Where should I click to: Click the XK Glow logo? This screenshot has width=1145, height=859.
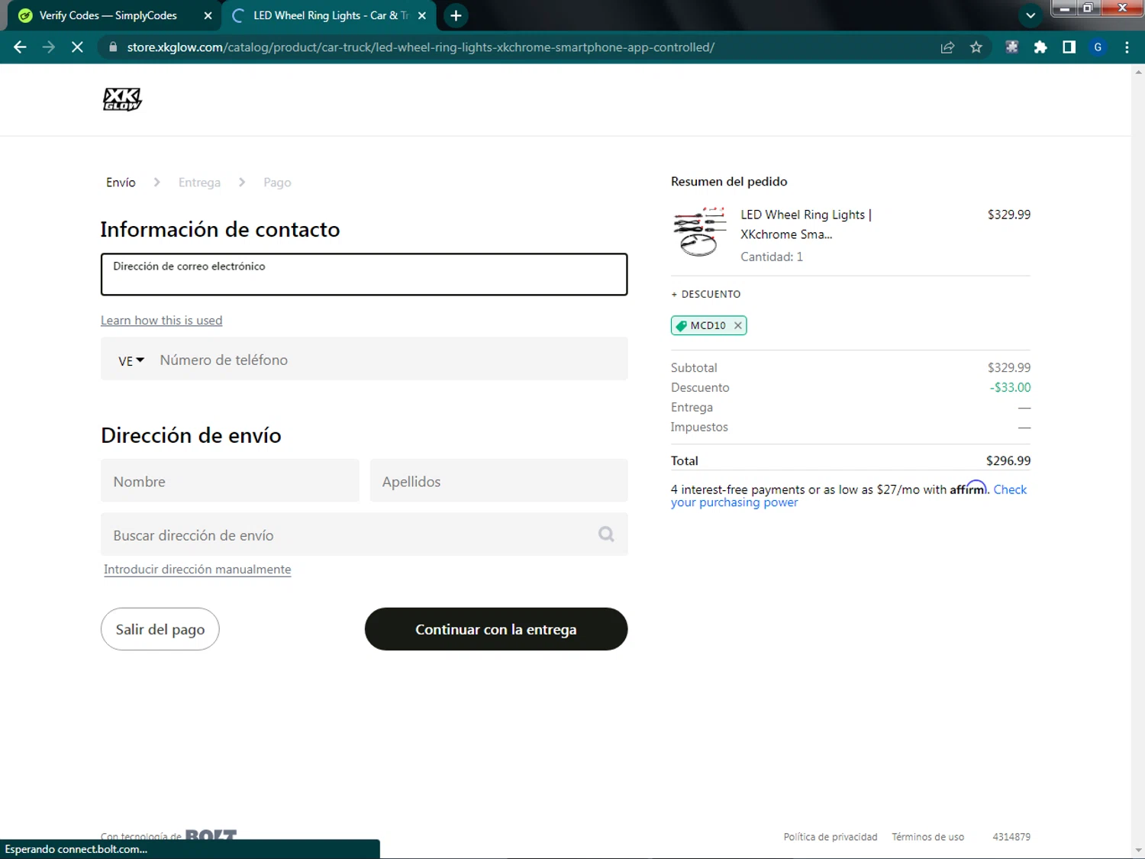[x=122, y=99]
